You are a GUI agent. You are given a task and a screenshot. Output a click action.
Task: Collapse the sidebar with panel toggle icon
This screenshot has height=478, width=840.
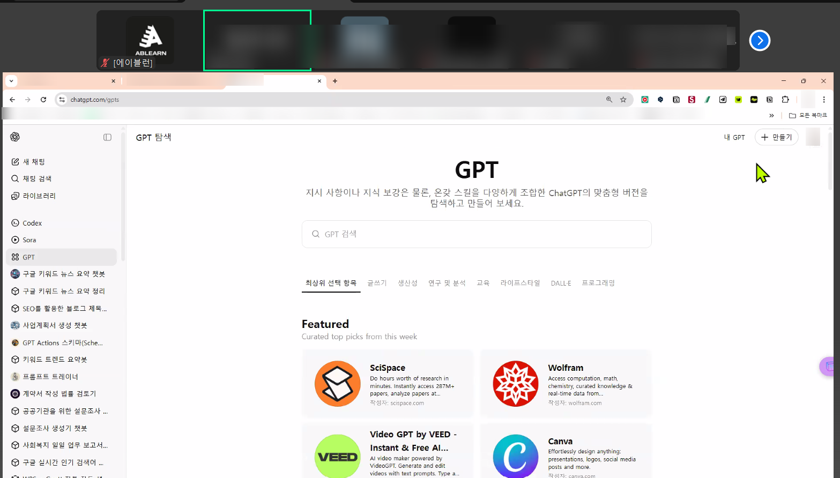click(x=107, y=137)
